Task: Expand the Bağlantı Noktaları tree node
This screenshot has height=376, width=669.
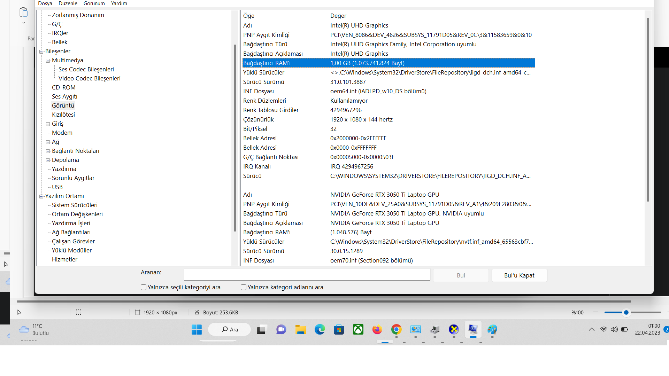Action: pyautogui.click(x=48, y=151)
